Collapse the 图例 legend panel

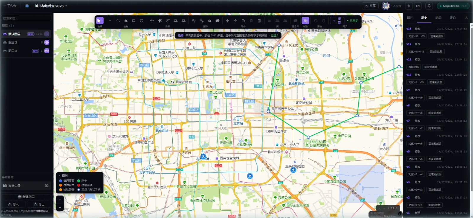coord(60,175)
